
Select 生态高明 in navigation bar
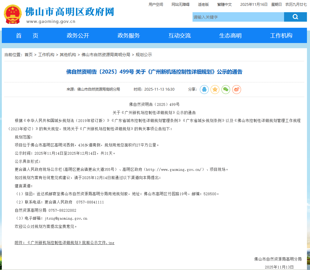230,35
